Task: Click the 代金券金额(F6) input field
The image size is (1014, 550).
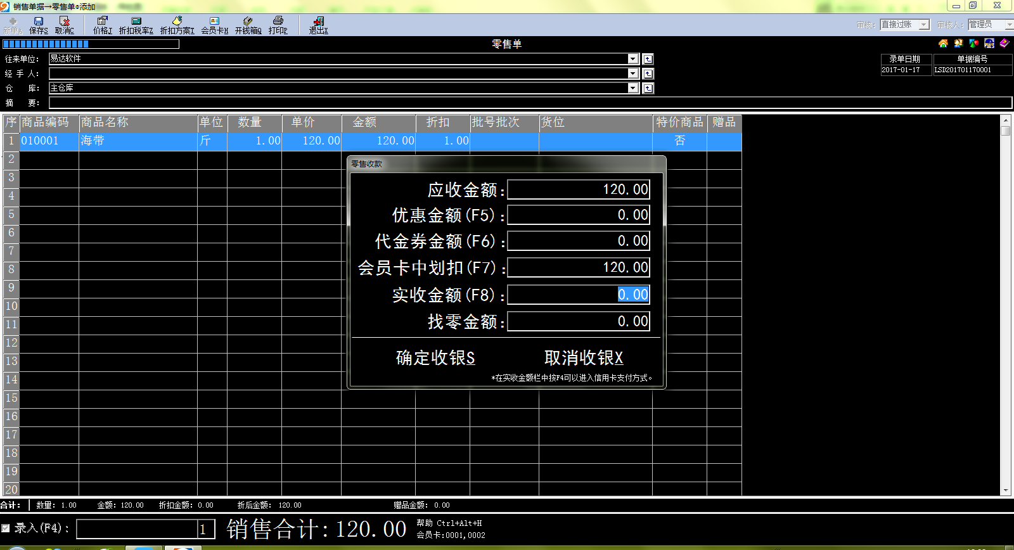Action: click(578, 241)
